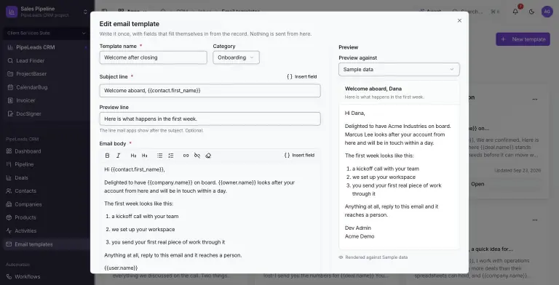Click into the Preview line field
The width and height of the screenshot is (559, 285).
pos(210,119)
